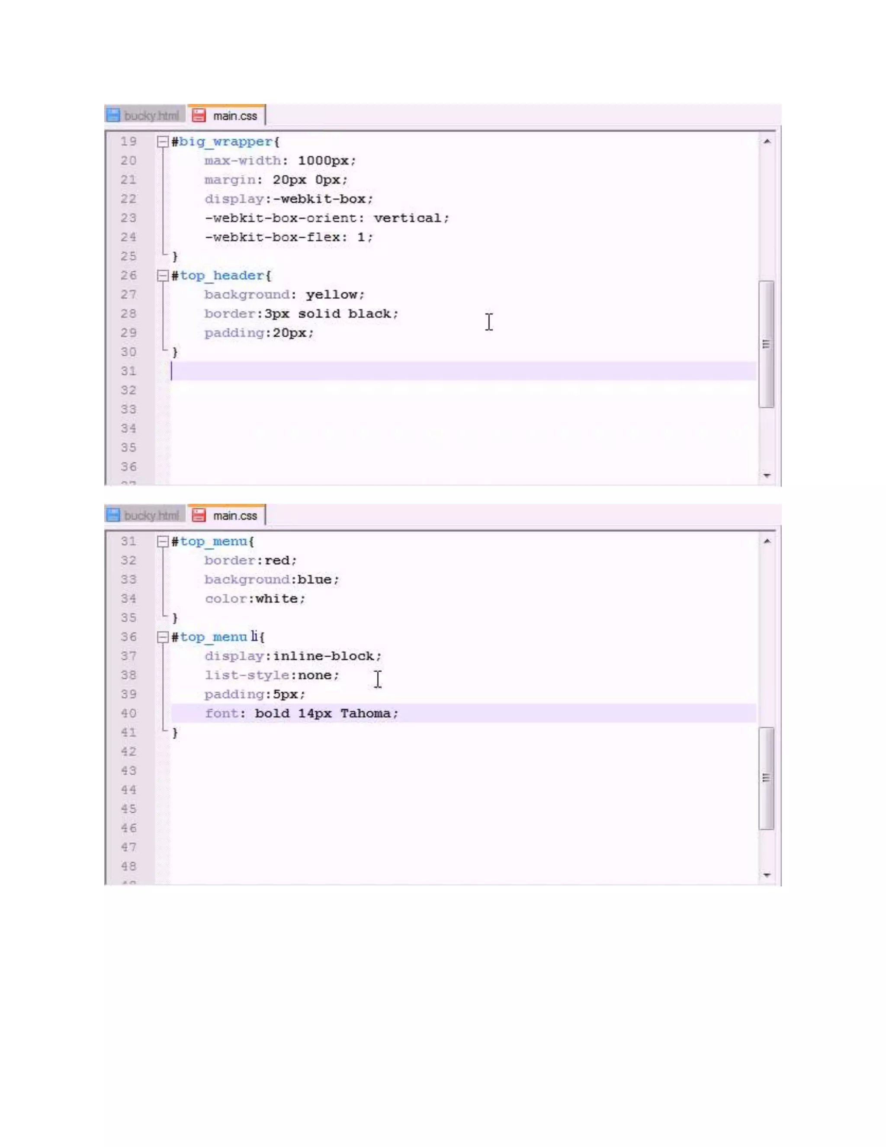The height and width of the screenshot is (1147, 886).
Task: Click scroll-up arrow beside the #top_menu{ line
Action: [x=767, y=541]
